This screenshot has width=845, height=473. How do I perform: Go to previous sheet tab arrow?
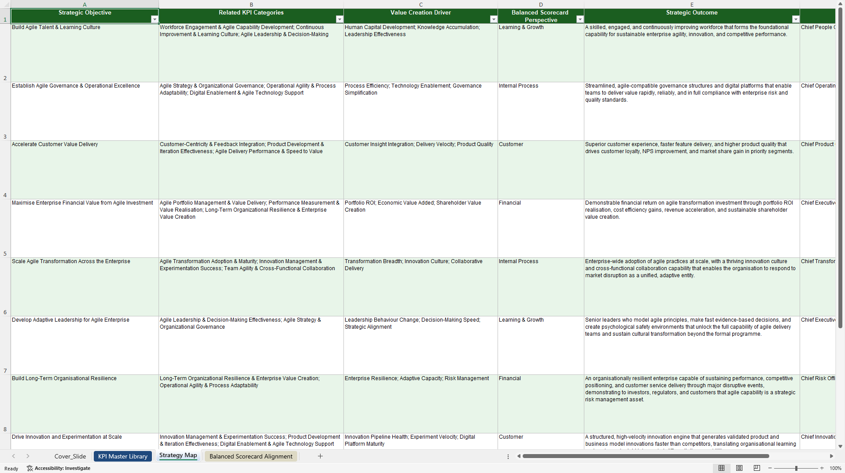(14, 456)
